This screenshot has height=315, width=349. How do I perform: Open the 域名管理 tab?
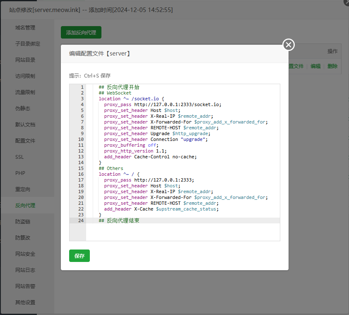[x=25, y=28]
